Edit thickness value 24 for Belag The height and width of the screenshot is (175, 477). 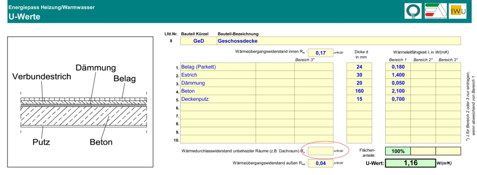pyautogui.click(x=359, y=67)
